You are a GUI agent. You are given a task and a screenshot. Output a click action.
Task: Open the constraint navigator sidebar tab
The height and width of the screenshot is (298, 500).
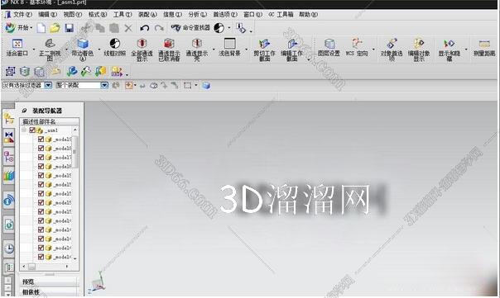[9, 137]
